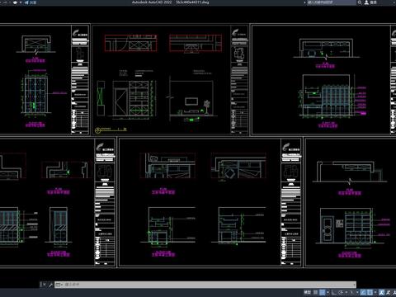Image resolution: width=396 pixels, height=297 pixels.
Task: Click the object snap tracking icon
Action: point(363,292)
